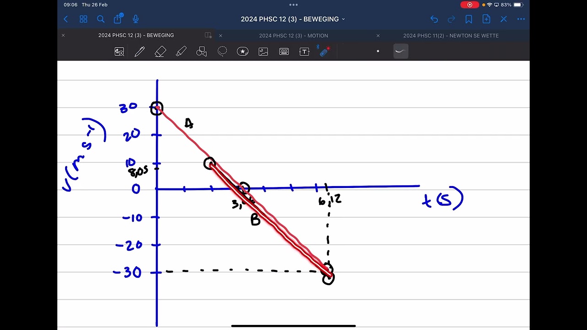Pick the small dot pen thickness

pyautogui.click(x=378, y=51)
